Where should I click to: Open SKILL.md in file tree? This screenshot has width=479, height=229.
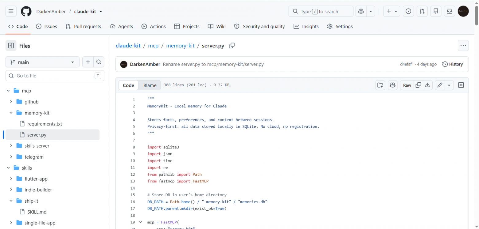(37, 212)
